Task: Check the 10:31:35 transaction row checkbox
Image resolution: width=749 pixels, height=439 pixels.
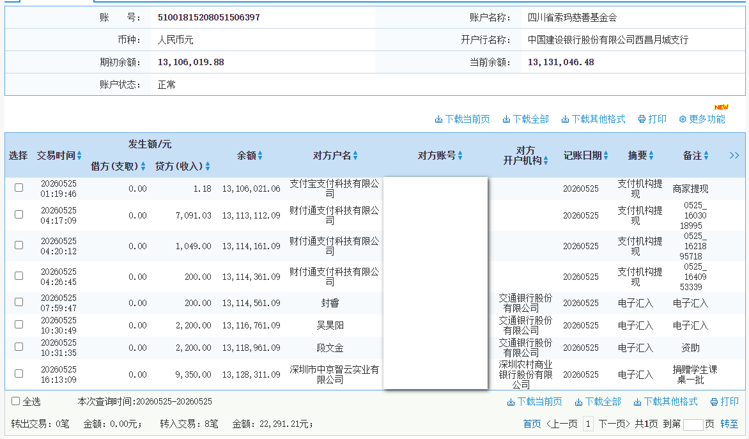Action: click(x=19, y=347)
